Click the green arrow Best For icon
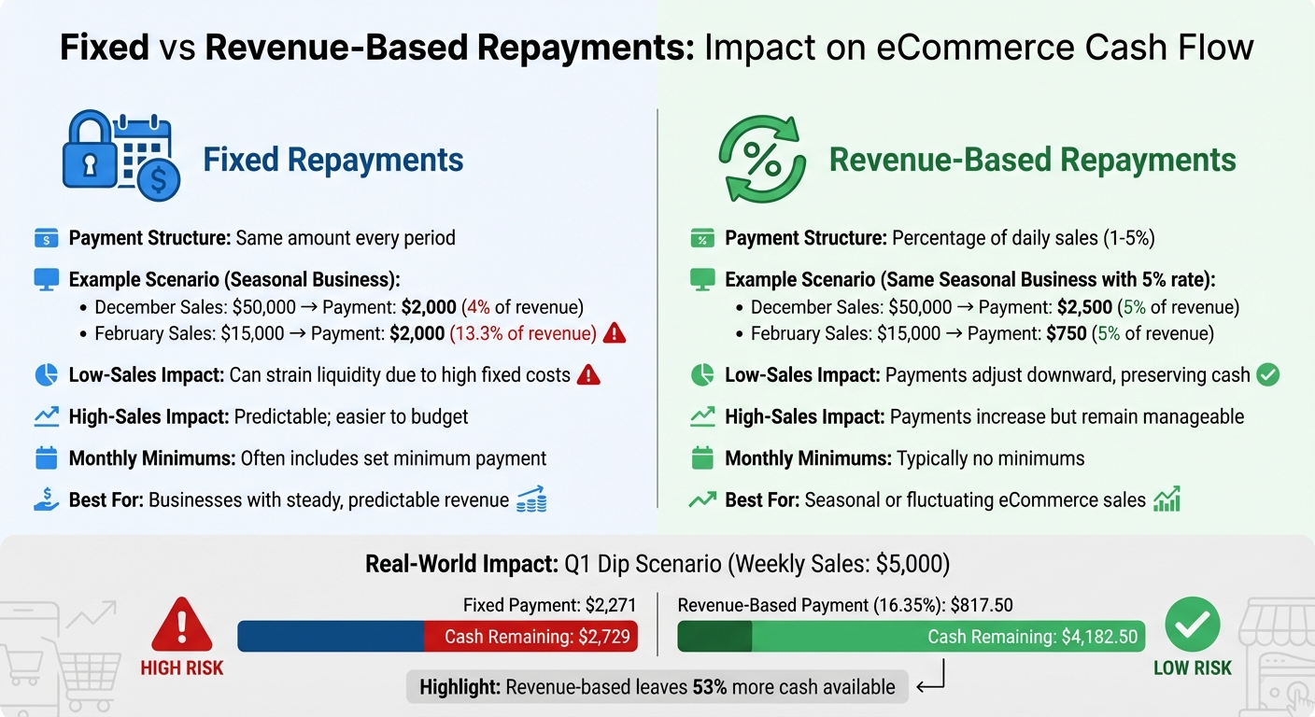This screenshot has width=1315, height=717. (702, 499)
